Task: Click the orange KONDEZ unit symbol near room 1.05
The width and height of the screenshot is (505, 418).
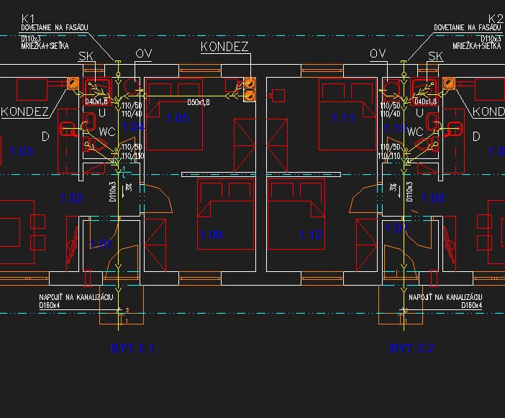Action: click(249, 88)
